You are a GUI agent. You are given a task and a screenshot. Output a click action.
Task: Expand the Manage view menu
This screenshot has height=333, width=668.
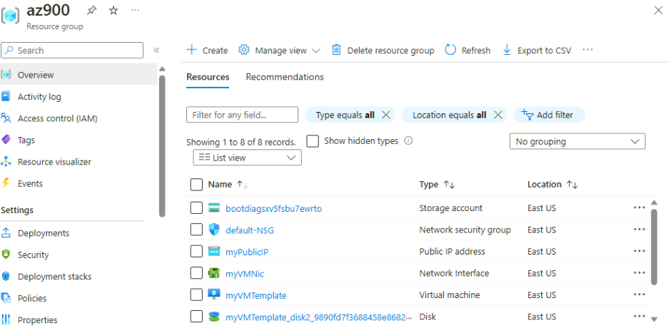click(280, 51)
